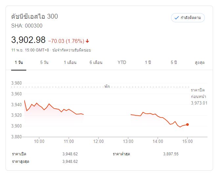218x175 pixels.
Task: Toggle the กำลังติดตาม following button
Action: pos(188,18)
